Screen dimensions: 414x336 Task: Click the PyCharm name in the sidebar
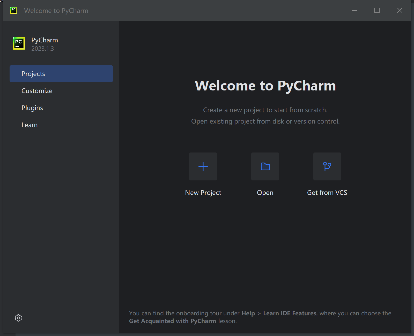click(x=45, y=40)
